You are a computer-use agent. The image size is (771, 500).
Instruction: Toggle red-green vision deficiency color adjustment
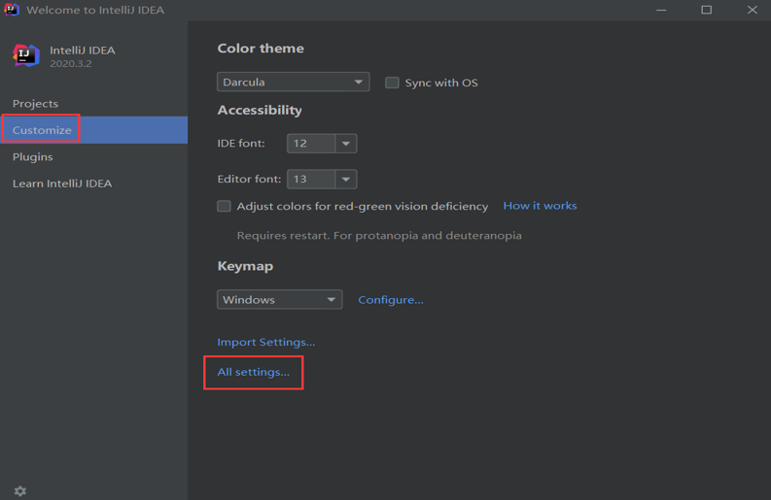click(x=225, y=206)
